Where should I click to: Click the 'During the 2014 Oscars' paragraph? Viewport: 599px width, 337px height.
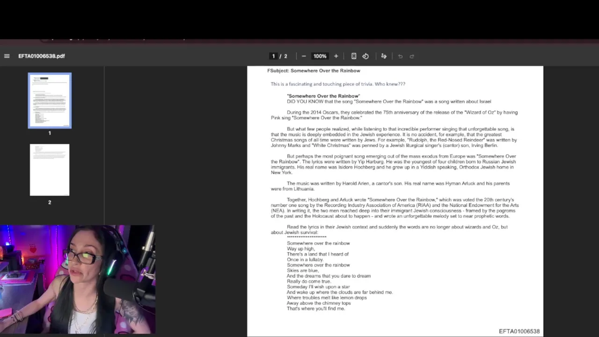pos(394,115)
